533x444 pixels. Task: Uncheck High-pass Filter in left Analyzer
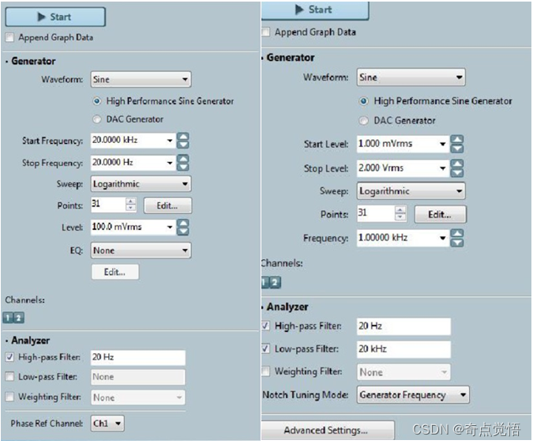click(x=9, y=357)
